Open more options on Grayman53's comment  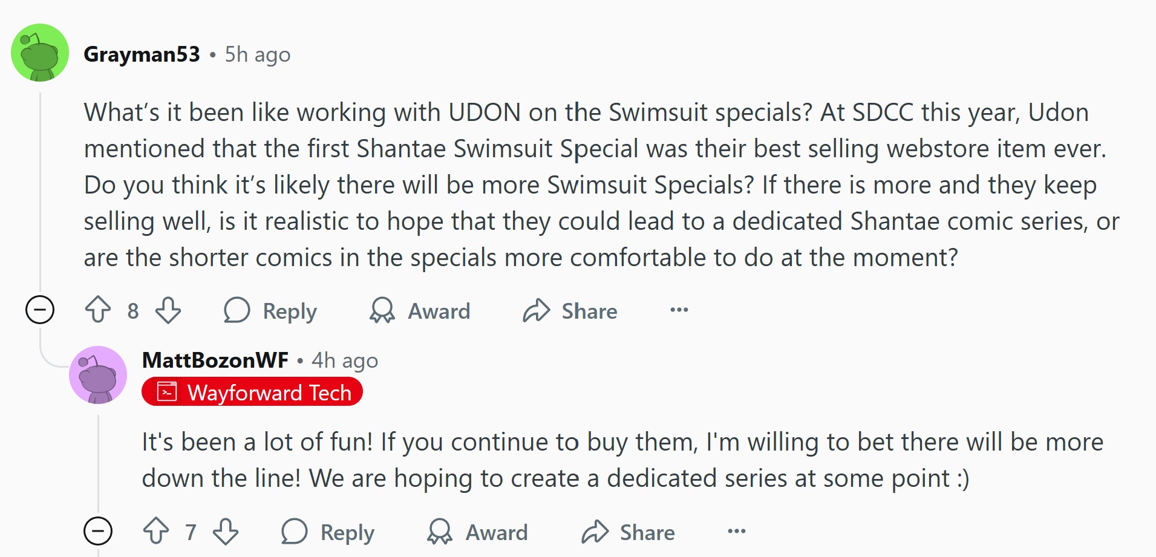679,310
